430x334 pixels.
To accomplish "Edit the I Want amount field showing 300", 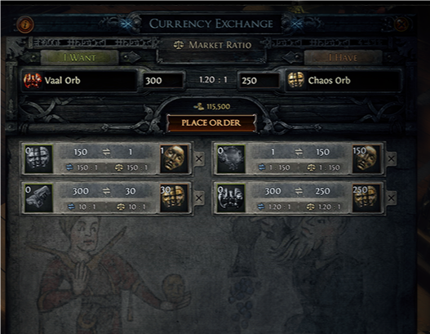I will point(163,80).
